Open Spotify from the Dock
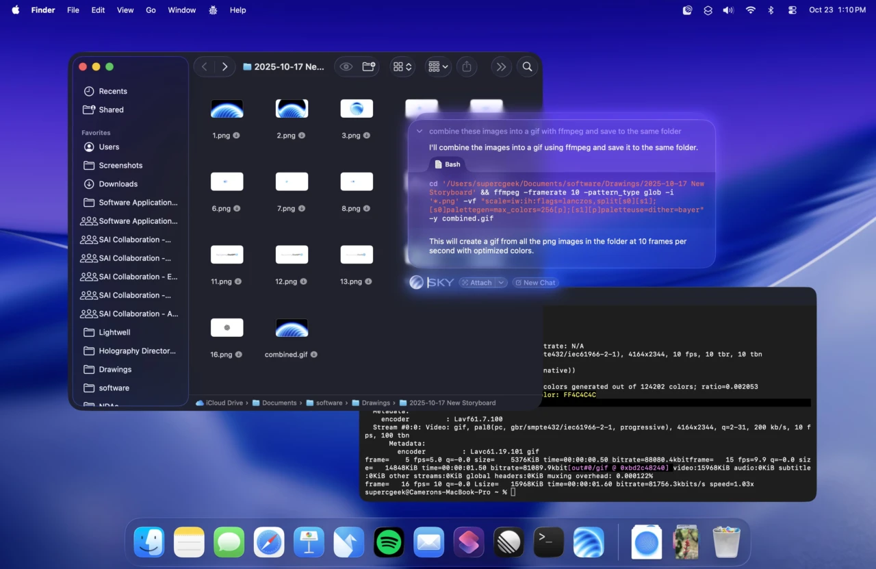This screenshot has height=569, width=876. [389, 542]
